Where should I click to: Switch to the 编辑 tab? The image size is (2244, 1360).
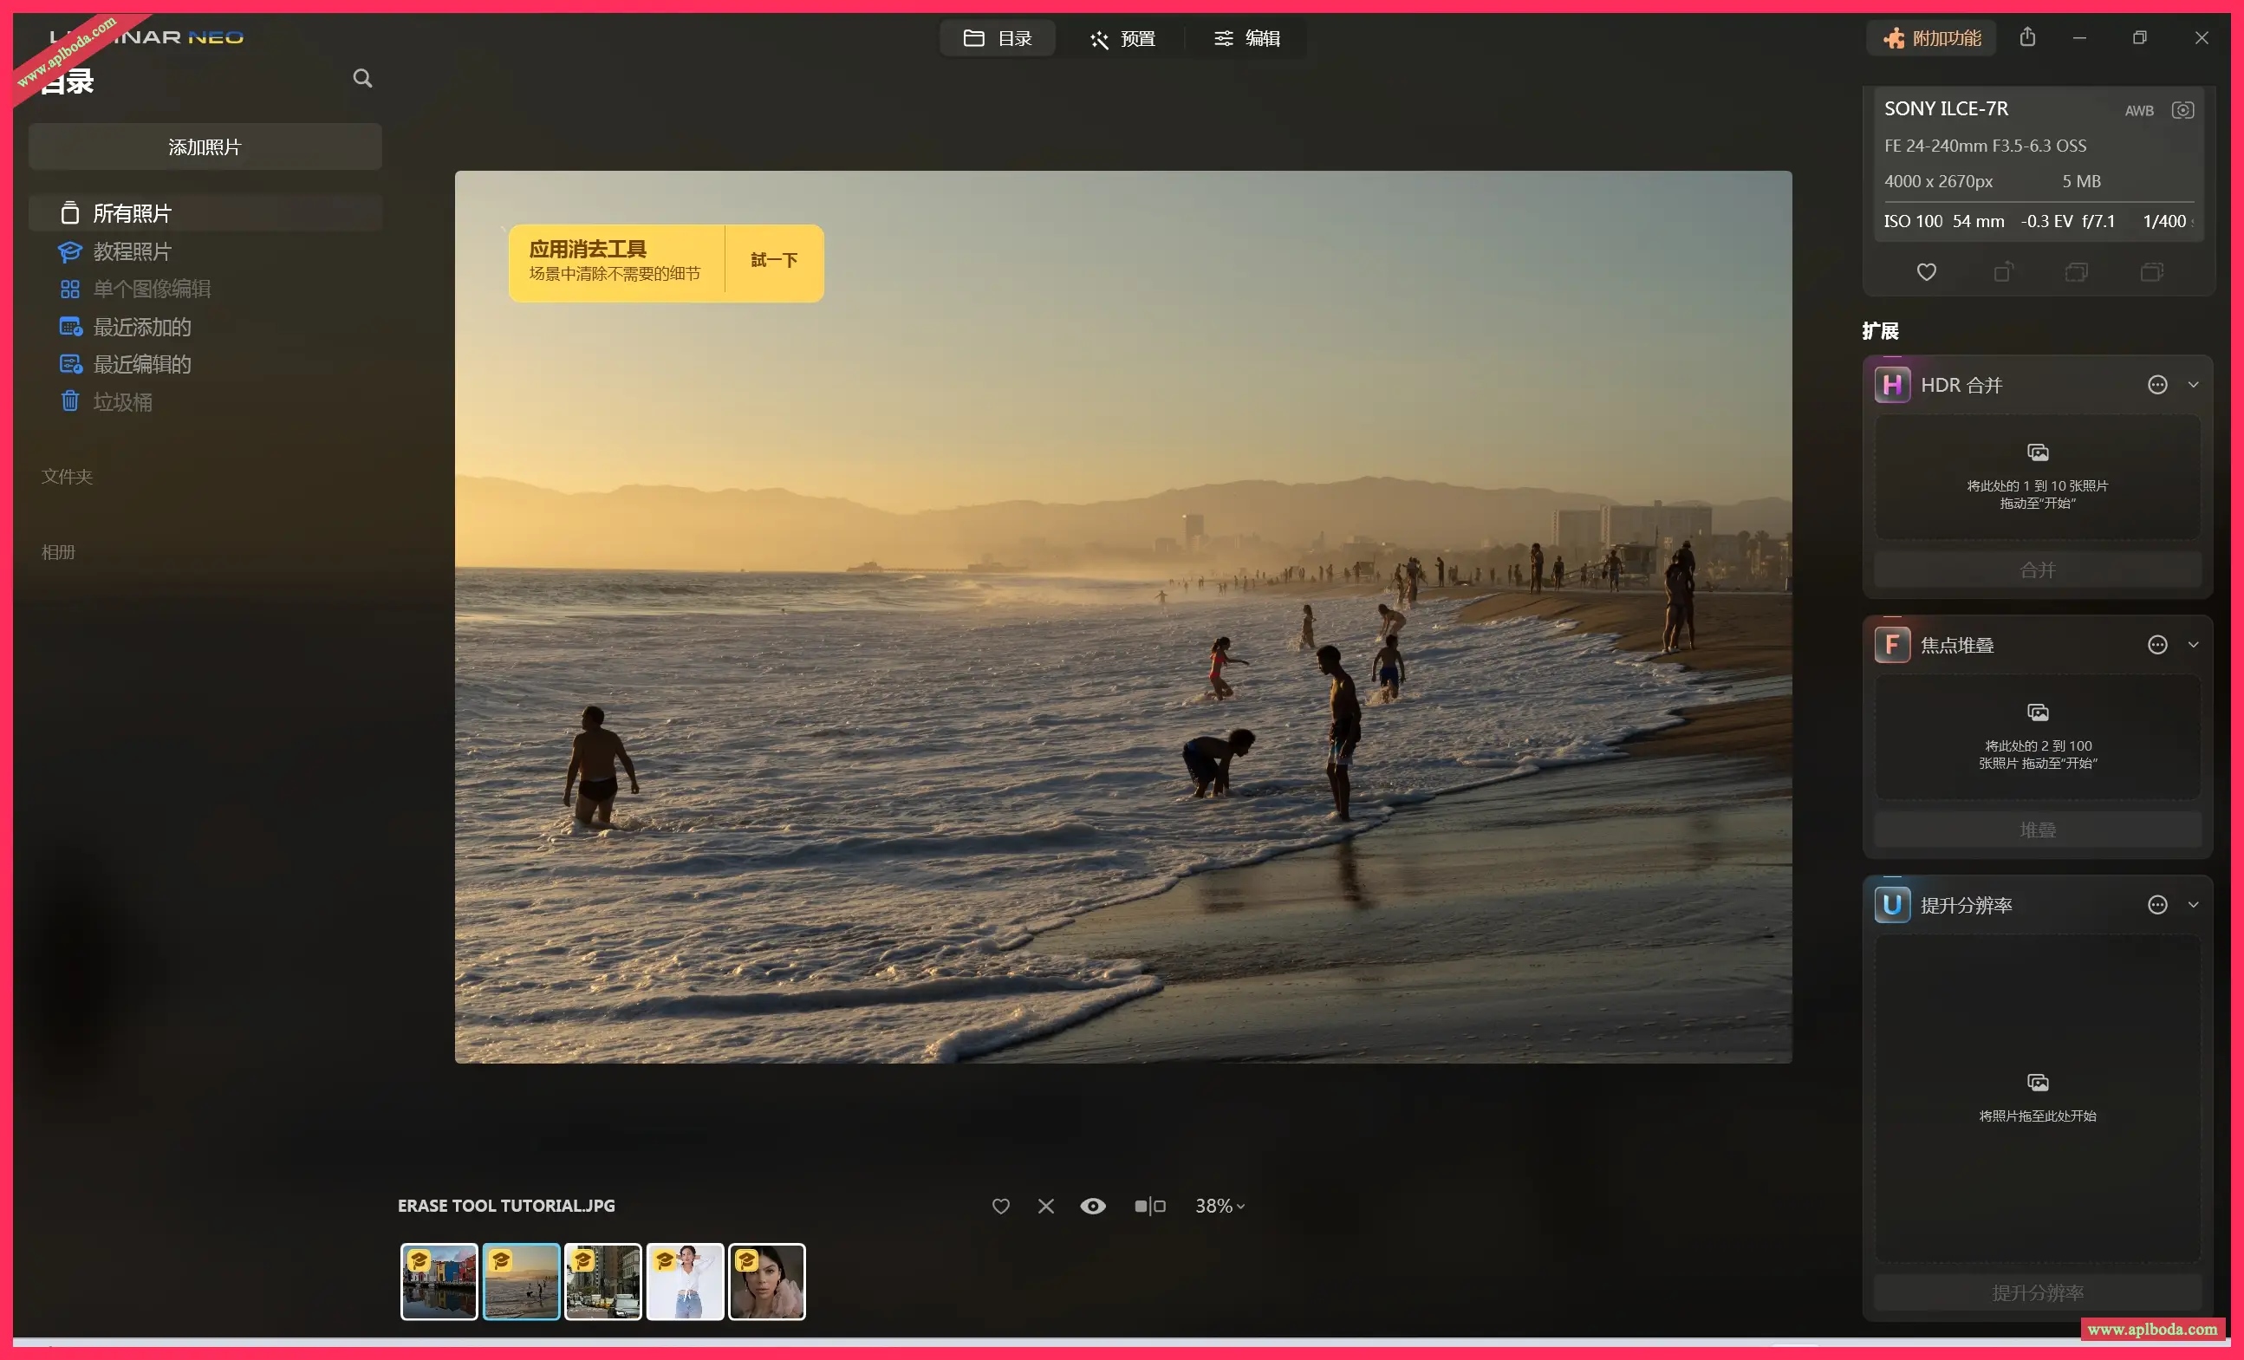1246,38
